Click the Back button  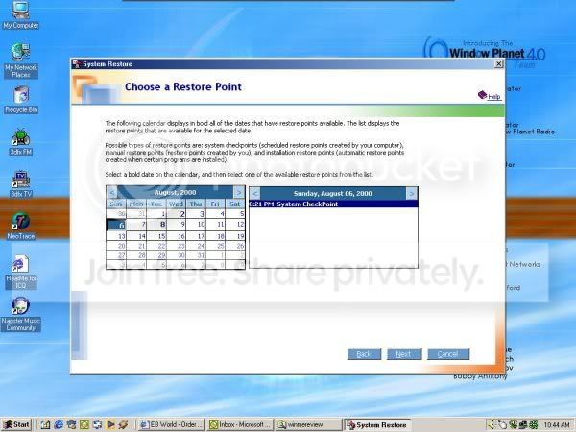pyautogui.click(x=364, y=354)
